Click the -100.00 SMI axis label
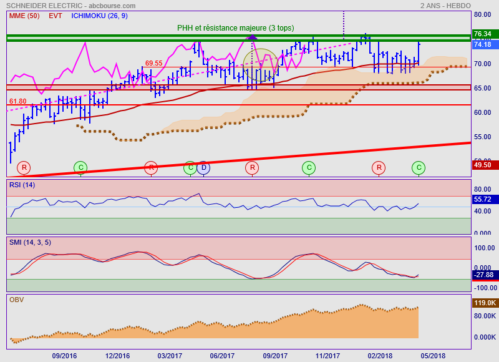The height and width of the screenshot is (362, 499). (x=485, y=288)
